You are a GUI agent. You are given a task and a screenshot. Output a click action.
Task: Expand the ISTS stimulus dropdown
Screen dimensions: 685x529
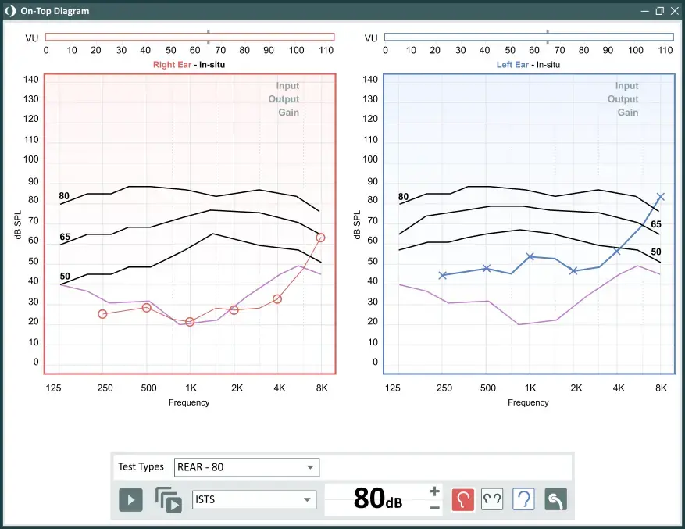[255, 500]
